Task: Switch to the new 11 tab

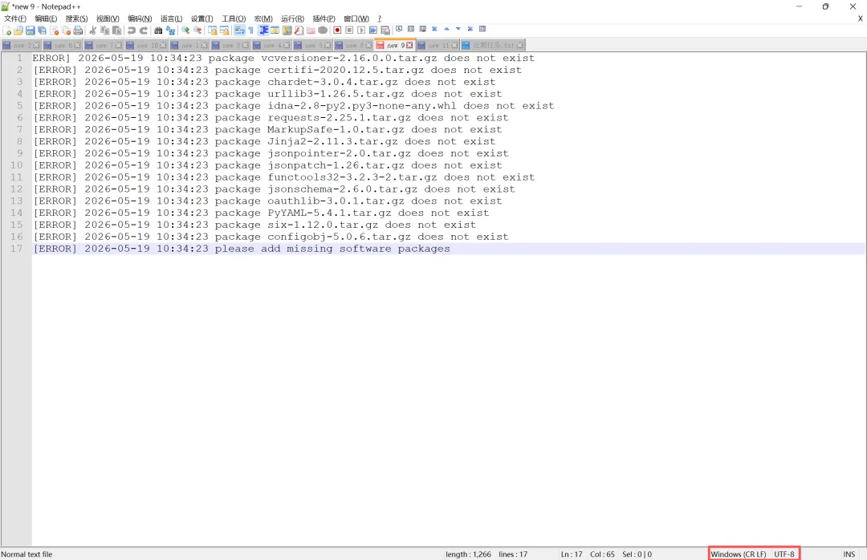Action: [x=437, y=46]
